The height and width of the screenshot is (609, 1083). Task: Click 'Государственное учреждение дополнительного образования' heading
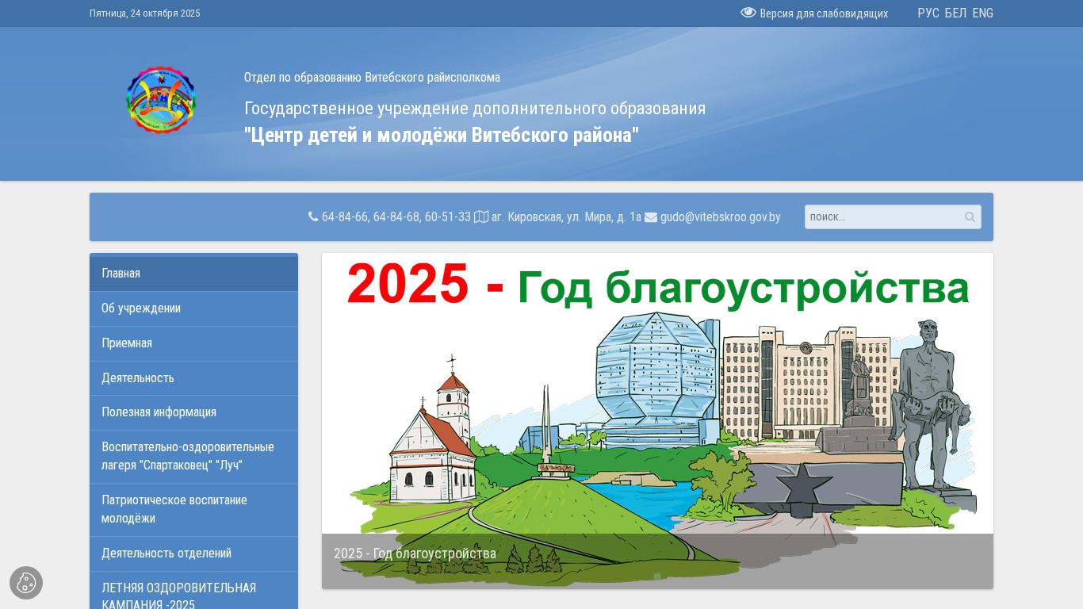tap(475, 109)
